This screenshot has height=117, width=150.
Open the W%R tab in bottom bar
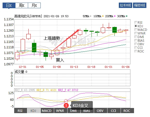pyautogui.click(x=61, y=111)
